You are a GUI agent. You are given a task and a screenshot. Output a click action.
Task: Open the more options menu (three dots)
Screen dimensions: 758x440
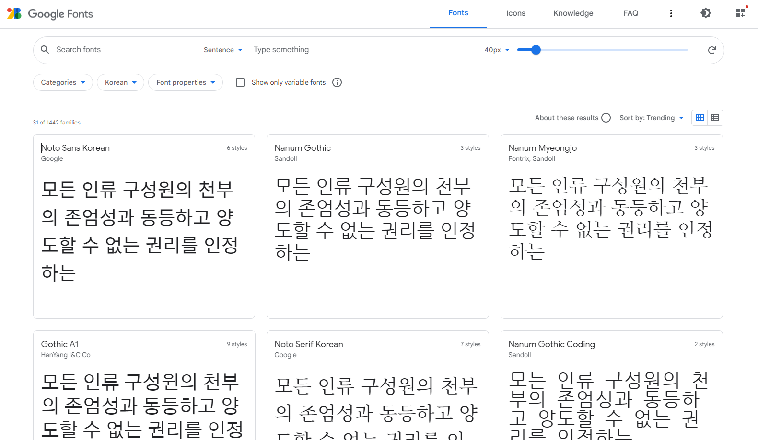[x=671, y=13]
